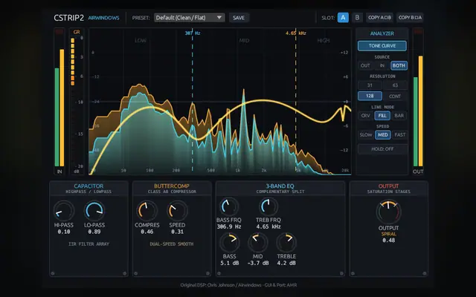Click the LO-PASS value 0.89

[94, 232]
